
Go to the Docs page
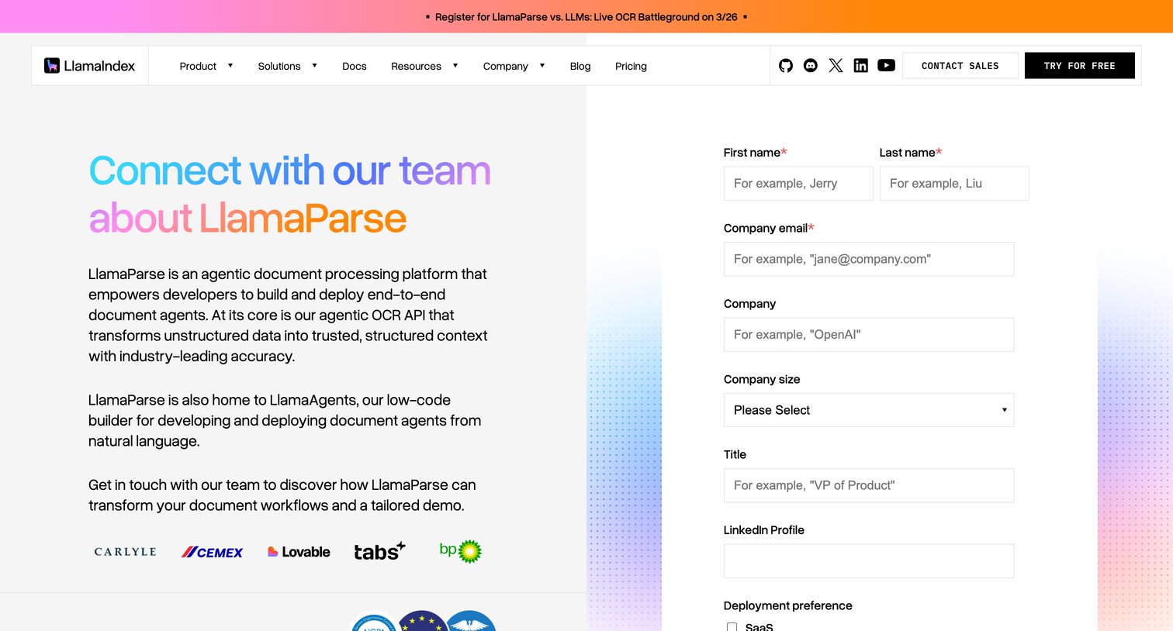pyautogui.click(x=355, y=66)
